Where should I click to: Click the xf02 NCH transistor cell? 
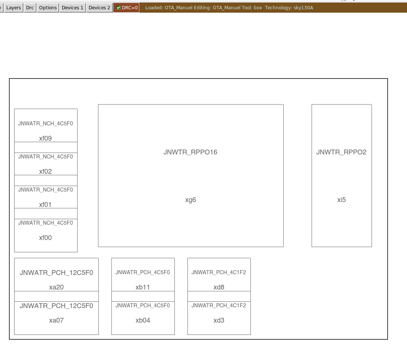coord(45,164)
